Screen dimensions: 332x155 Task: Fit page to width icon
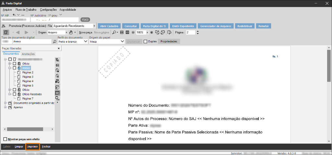click(122, 33)
